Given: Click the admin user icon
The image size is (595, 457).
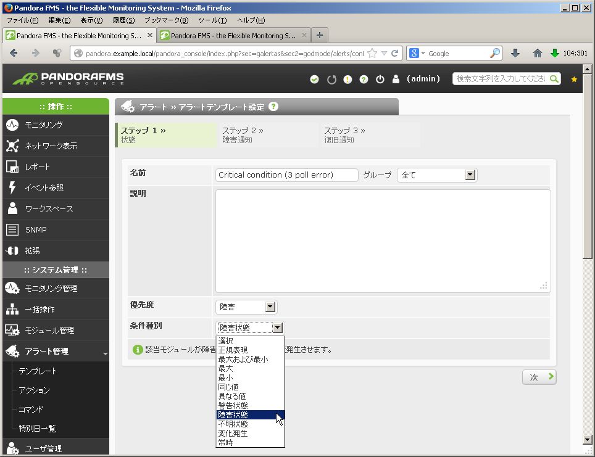Looking at the screenshot, I should [x=396, y=79].
